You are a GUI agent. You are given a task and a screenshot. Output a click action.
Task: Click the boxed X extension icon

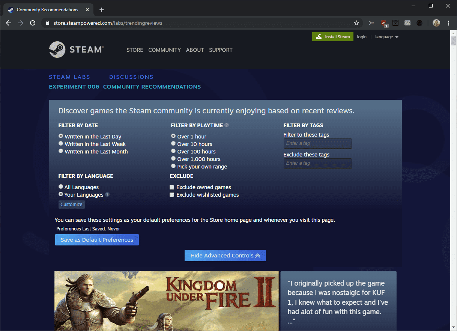(x=395, y=23)
